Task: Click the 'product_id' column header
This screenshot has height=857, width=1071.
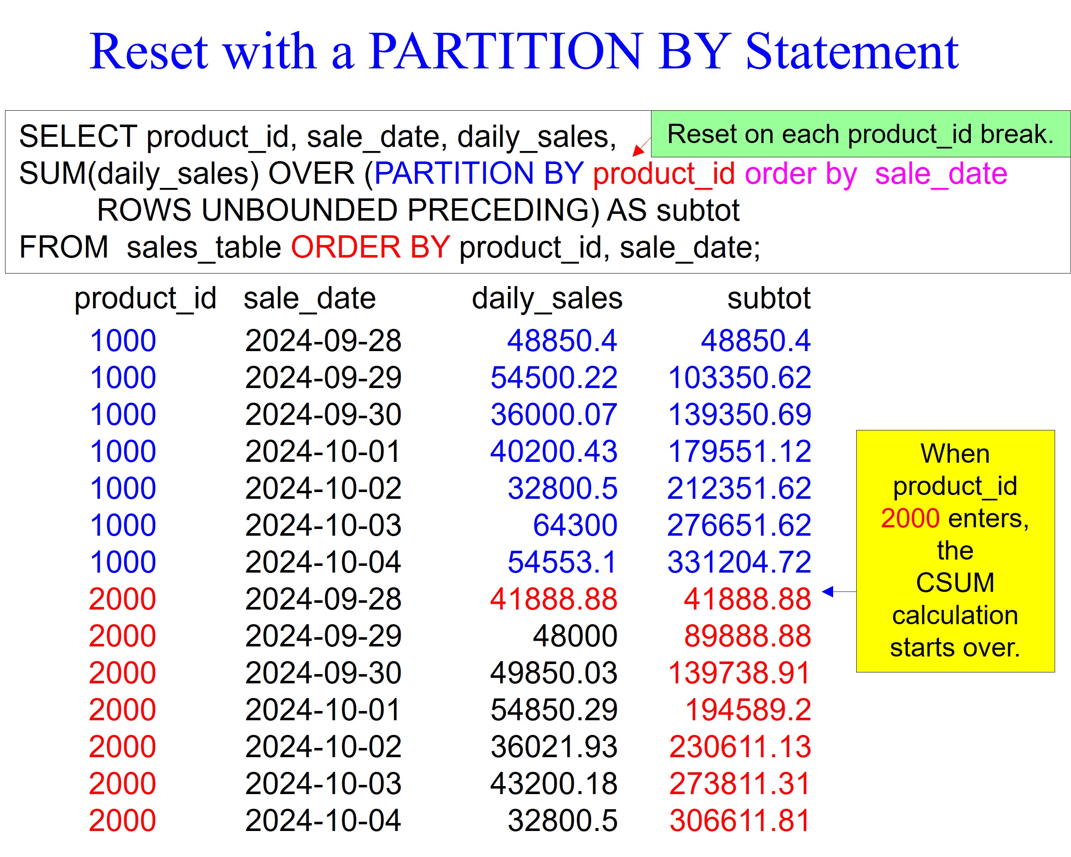Action: pos(145,298)
